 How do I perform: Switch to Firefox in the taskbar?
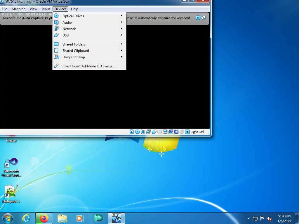click(44, 218)
